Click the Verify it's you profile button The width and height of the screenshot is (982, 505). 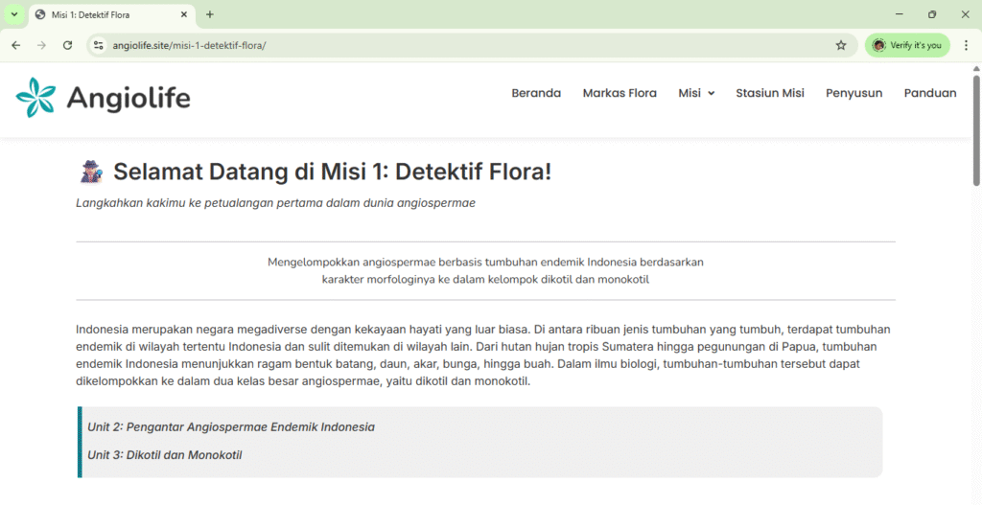[907, 45]
